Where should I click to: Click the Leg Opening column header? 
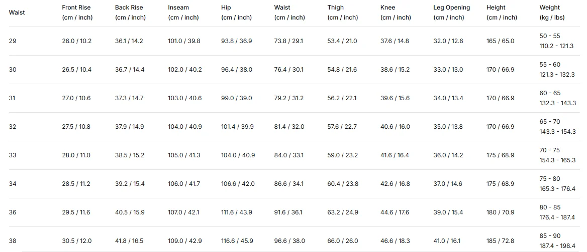452,13
